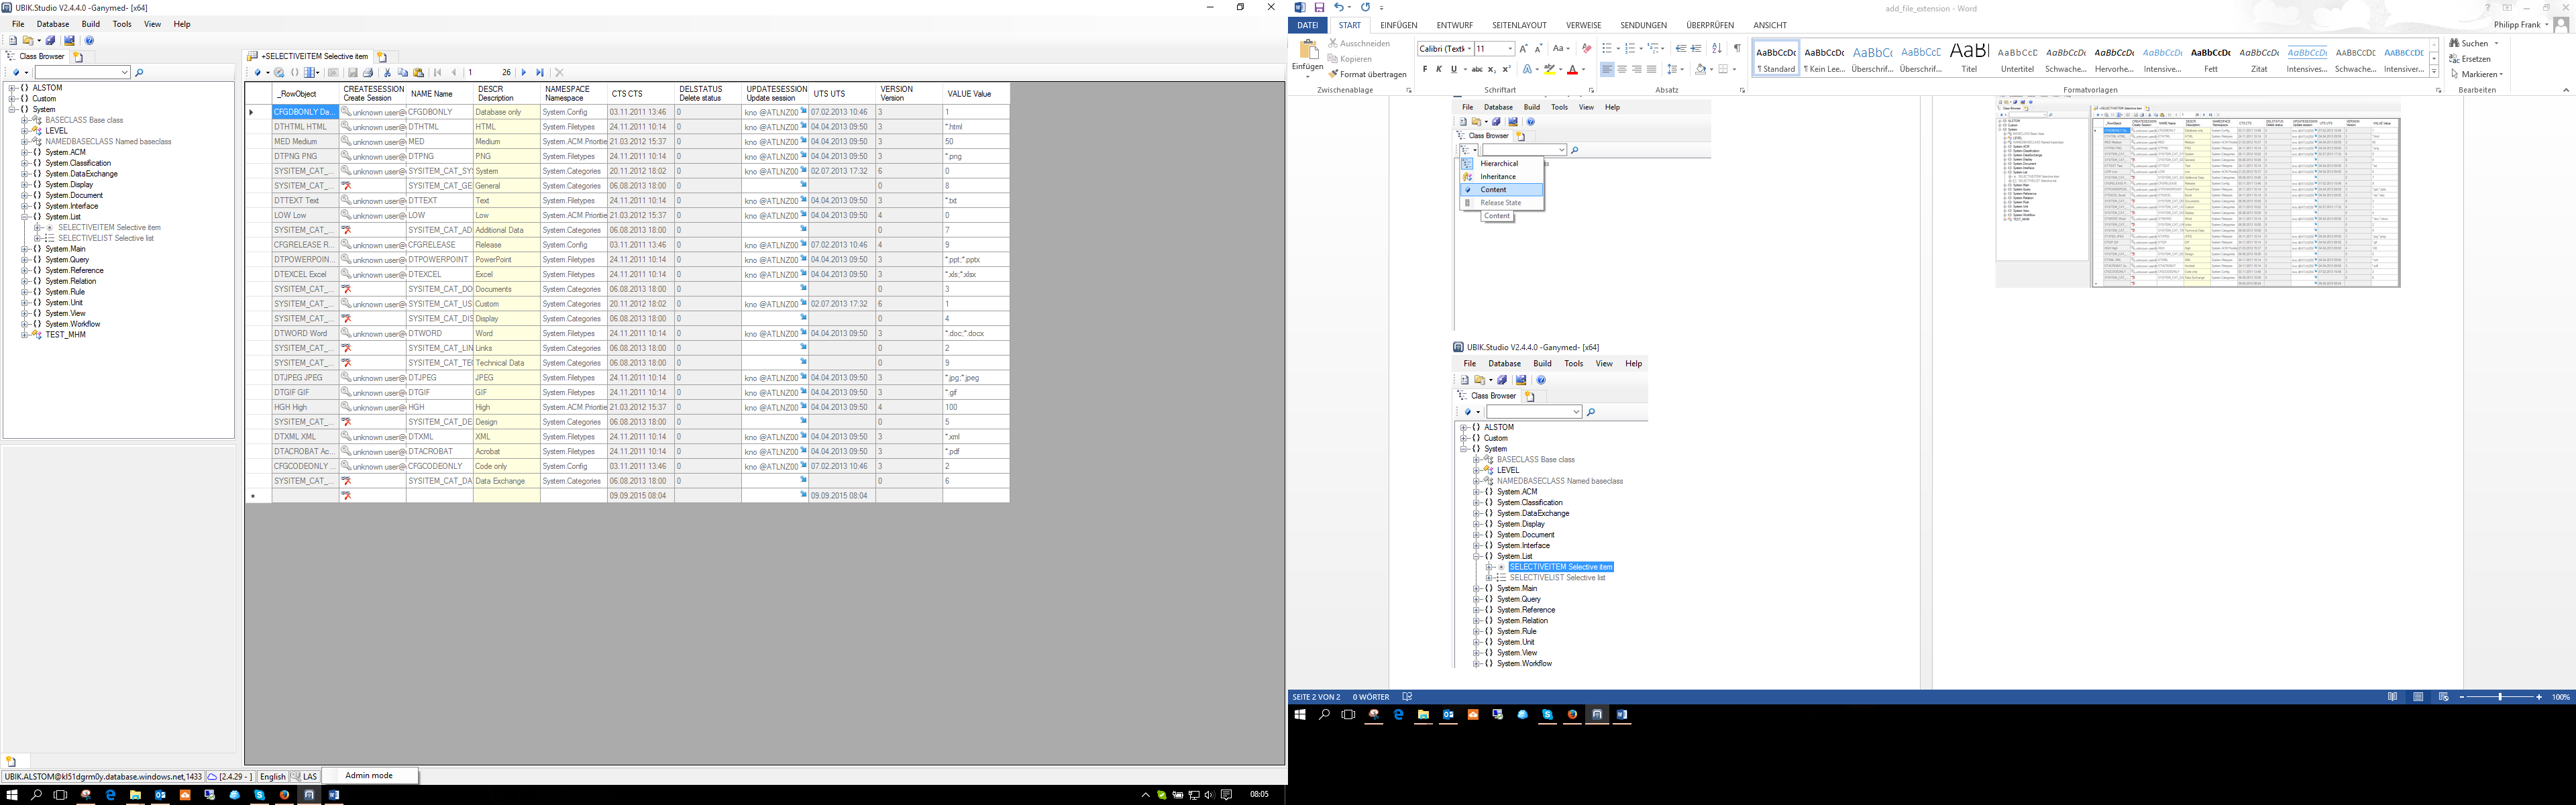Open the font size 11 dropdown
Screen dimensions: 2576x805
pos(1510,49)
